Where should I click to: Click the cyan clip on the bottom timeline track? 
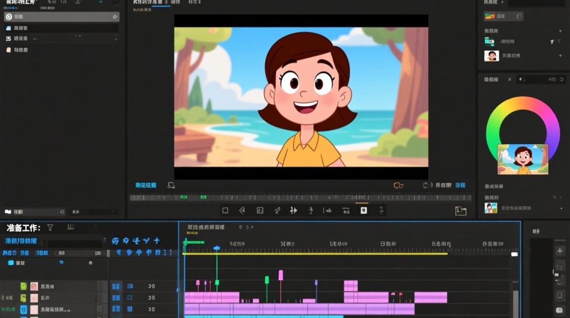point(264,316)
